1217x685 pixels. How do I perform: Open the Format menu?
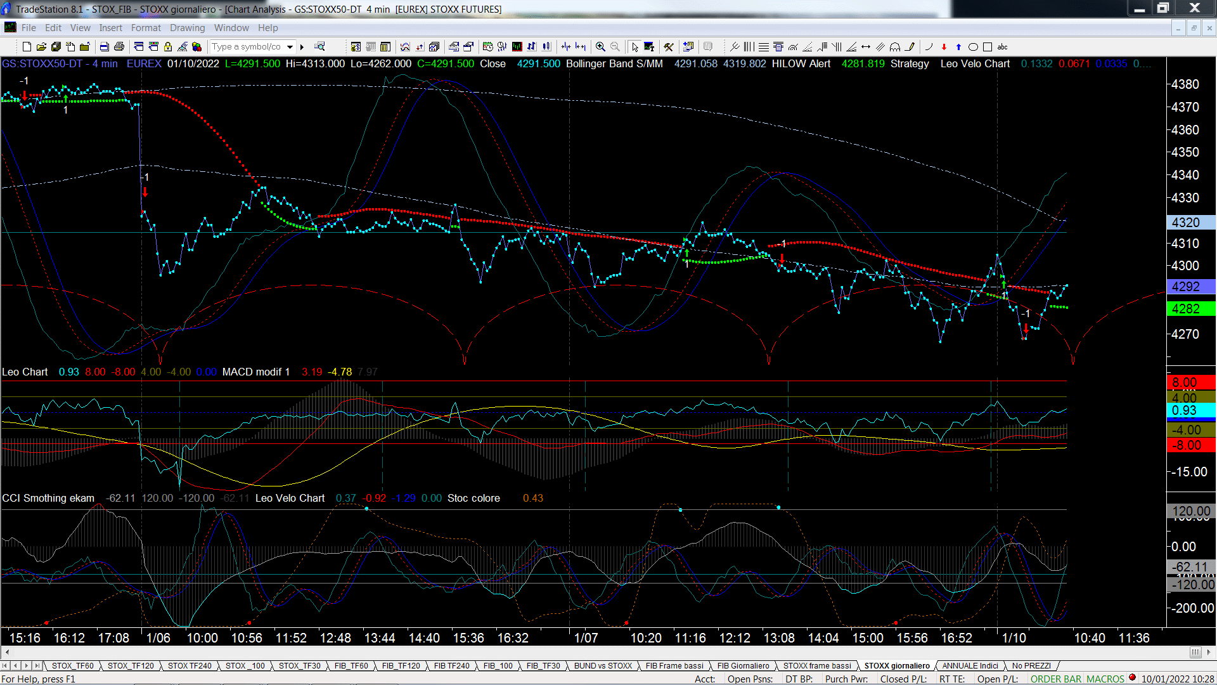[x=146, y=28]
